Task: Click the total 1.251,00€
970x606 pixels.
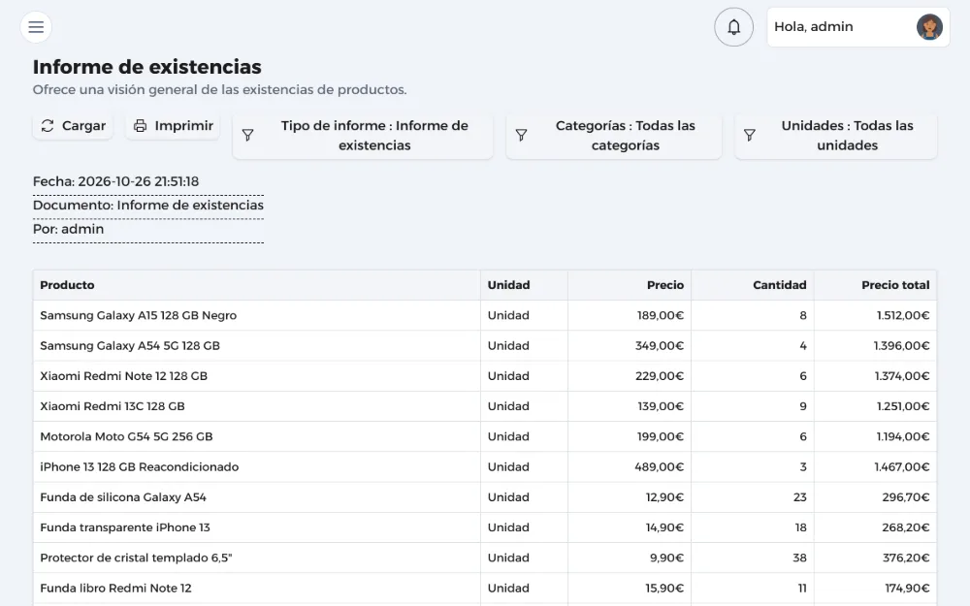Action: click(902, 406)
